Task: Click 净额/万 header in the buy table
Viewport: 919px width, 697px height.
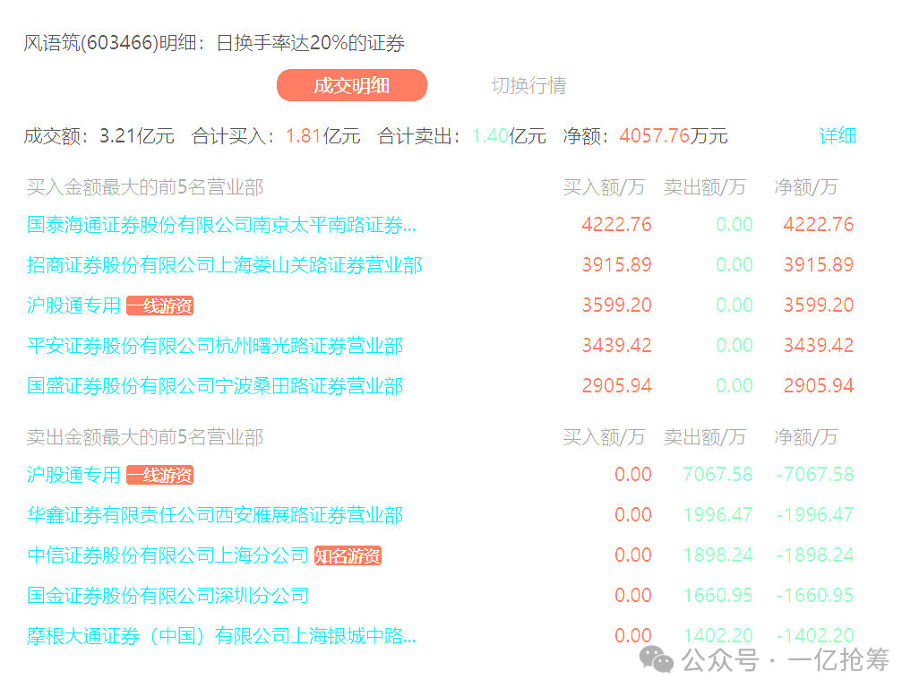Action: (x=806, y=187)
